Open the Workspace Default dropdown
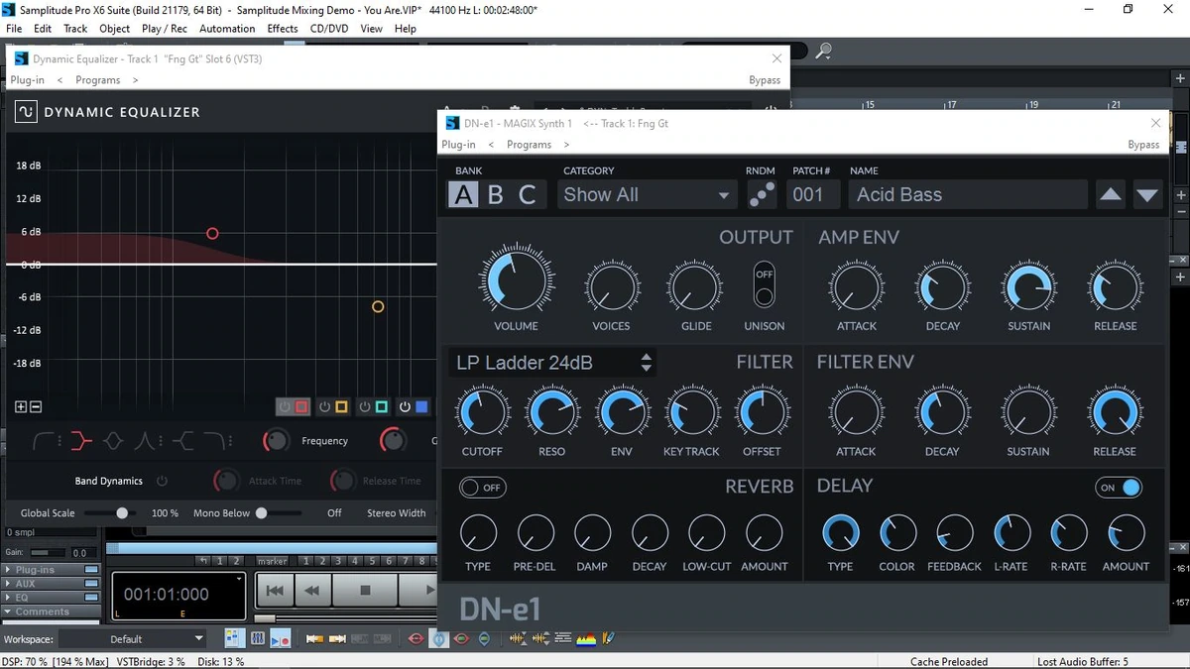 [134, 639]
